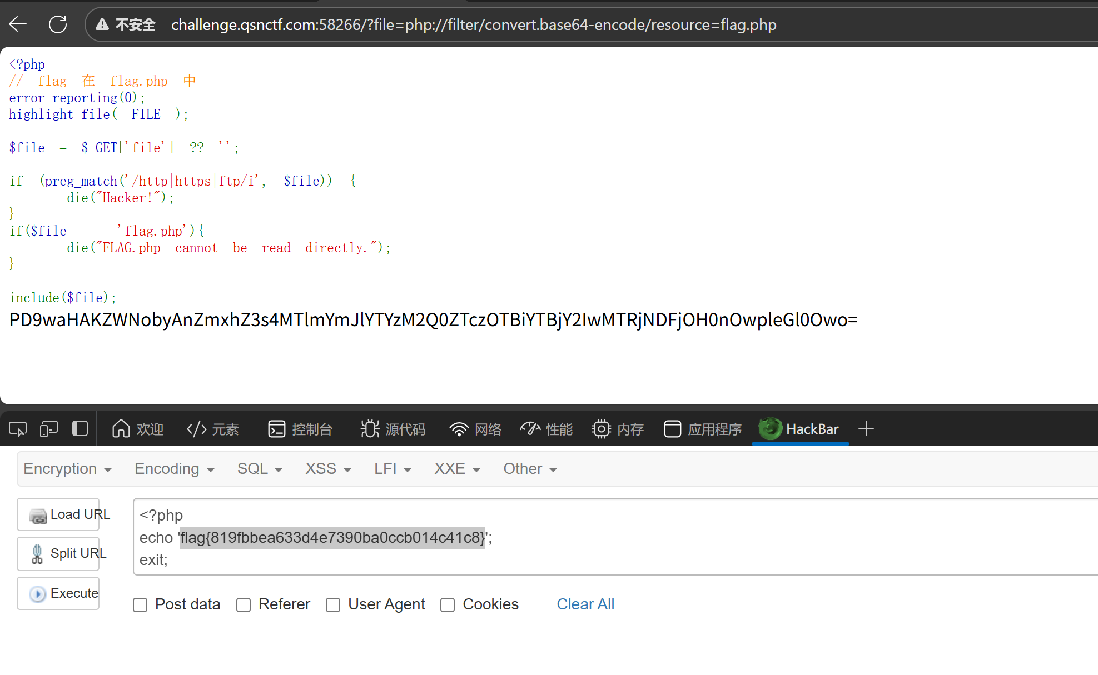1098x675 pixels.
Task: Click the Clear All link
Action: tap(585, 604)
